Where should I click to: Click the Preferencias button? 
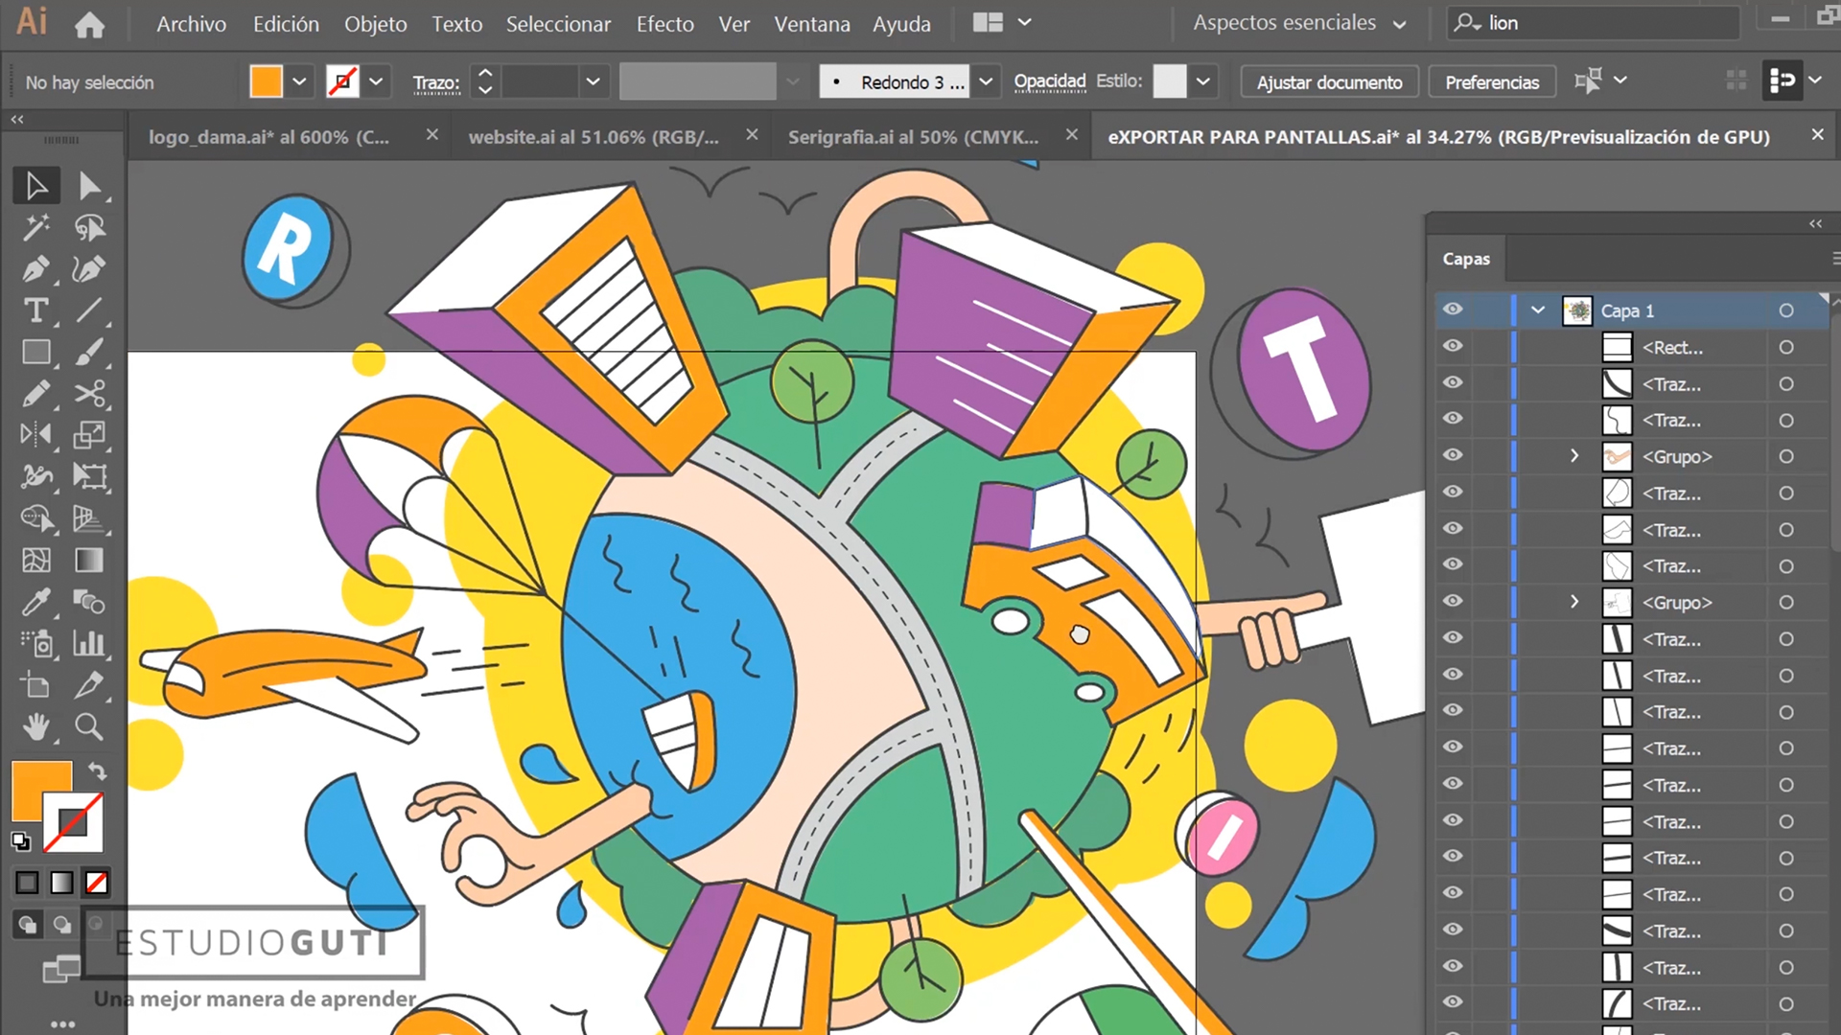click(x=1492, y=82)
